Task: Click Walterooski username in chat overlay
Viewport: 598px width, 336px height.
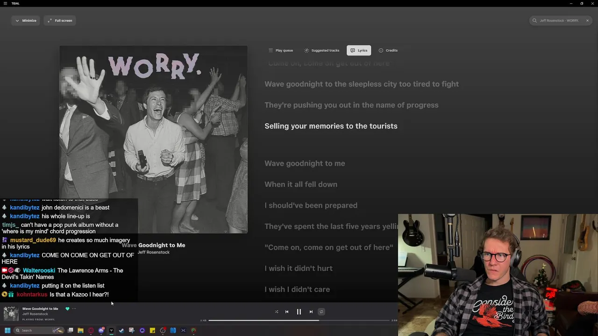Action: 39,271
